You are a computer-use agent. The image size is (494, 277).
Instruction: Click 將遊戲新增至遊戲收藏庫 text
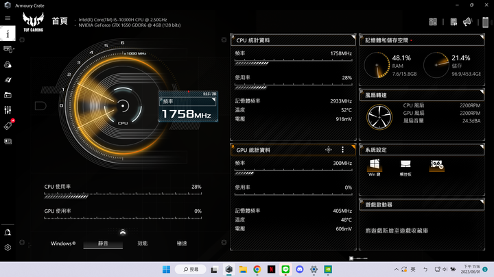397,231
